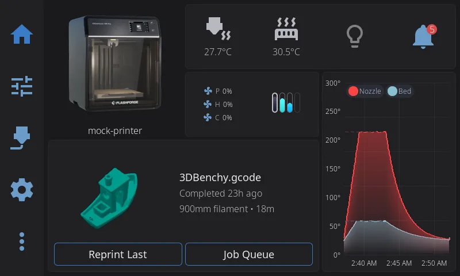The width and height of the screenshot is (460, 276).
Task: Click the C 0% fan speed value
Action: click(x=224, y=118)
